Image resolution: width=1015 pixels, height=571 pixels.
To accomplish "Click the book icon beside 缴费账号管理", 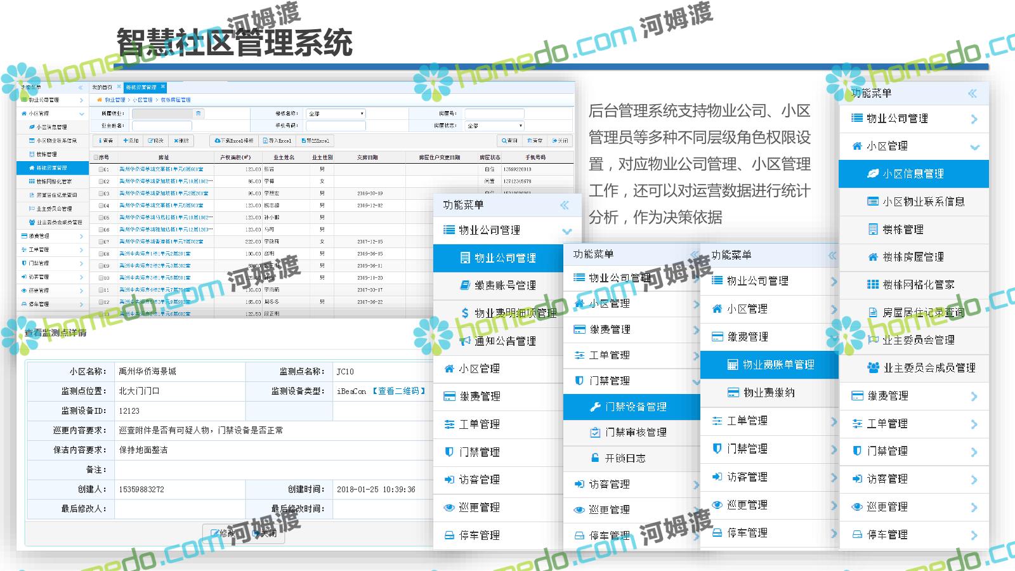I will (x=465, y=285).
